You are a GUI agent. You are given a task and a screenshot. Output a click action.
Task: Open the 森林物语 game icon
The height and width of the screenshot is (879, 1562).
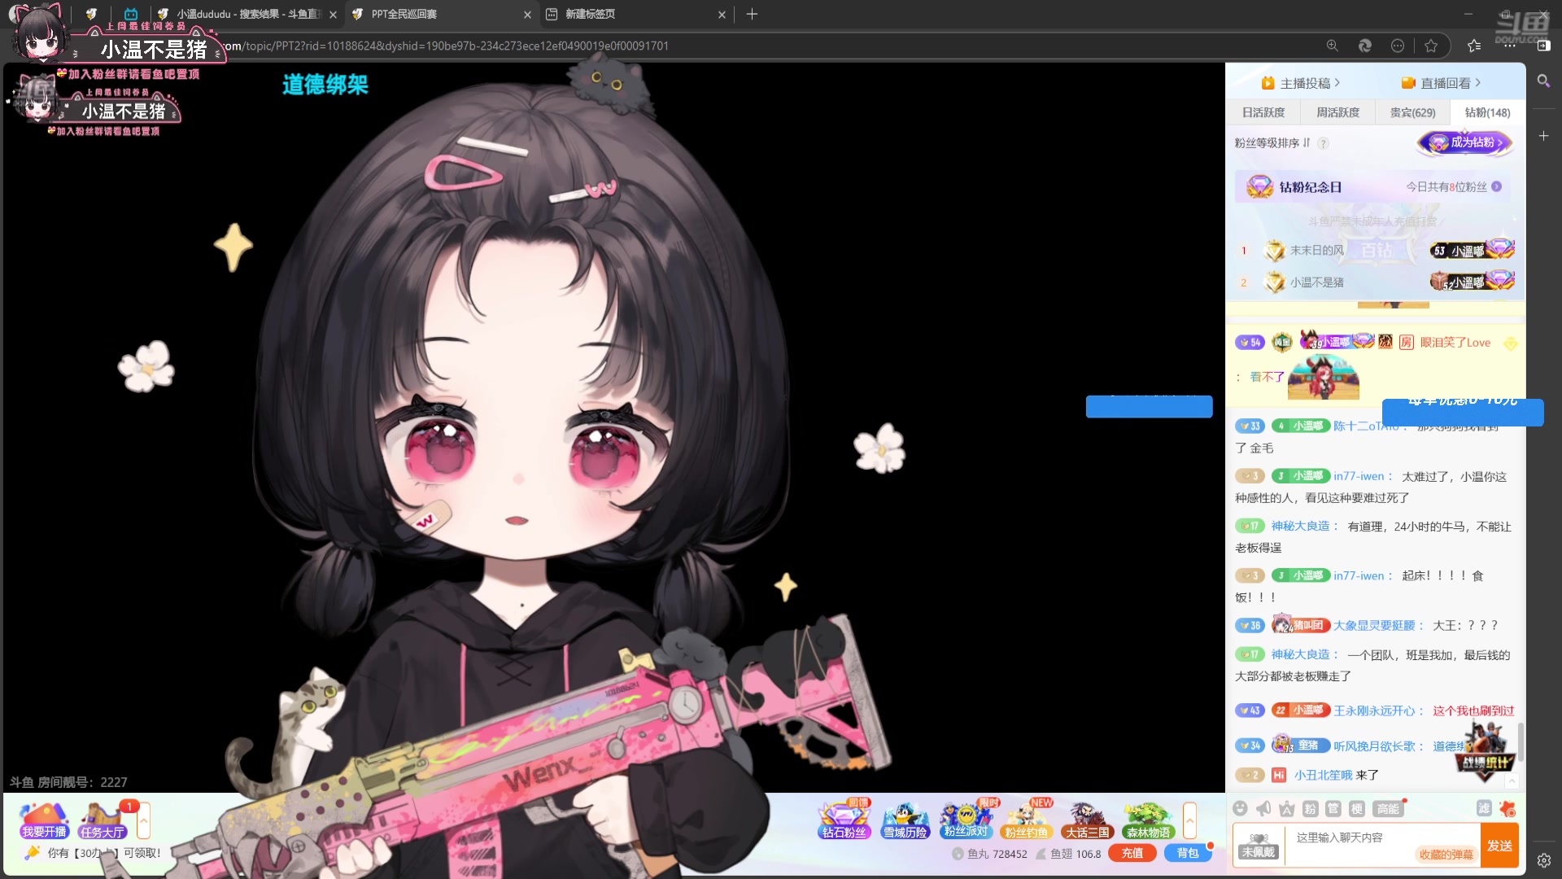(x=1148, y=820)
